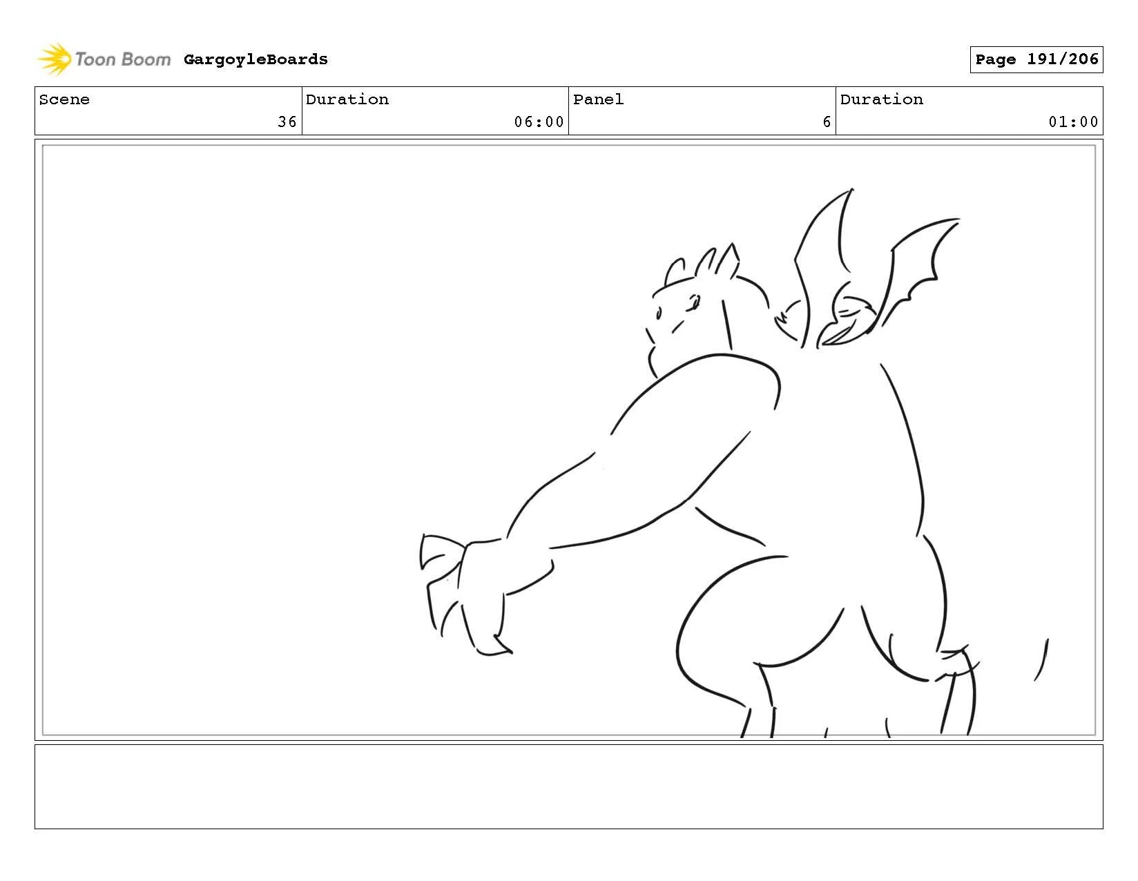Select the scene duration value 06:00
The width and height of the screenshot is (1138, 881).
tap(539, 122)
